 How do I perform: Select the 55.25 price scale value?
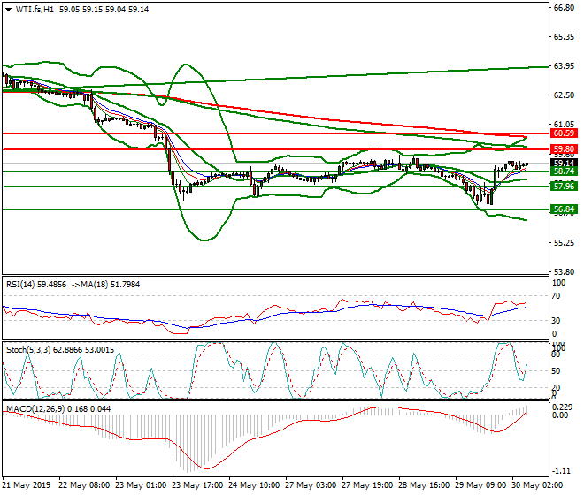(564, 243)
